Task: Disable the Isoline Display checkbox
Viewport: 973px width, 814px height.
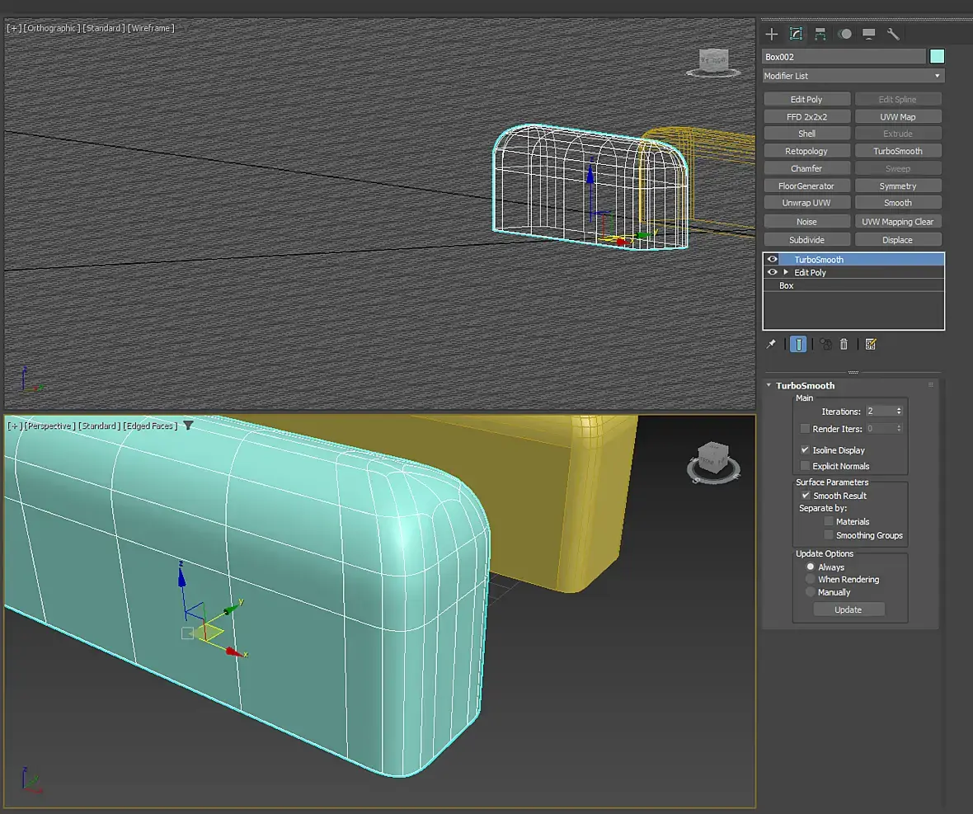Action: (x=806, y=450)
